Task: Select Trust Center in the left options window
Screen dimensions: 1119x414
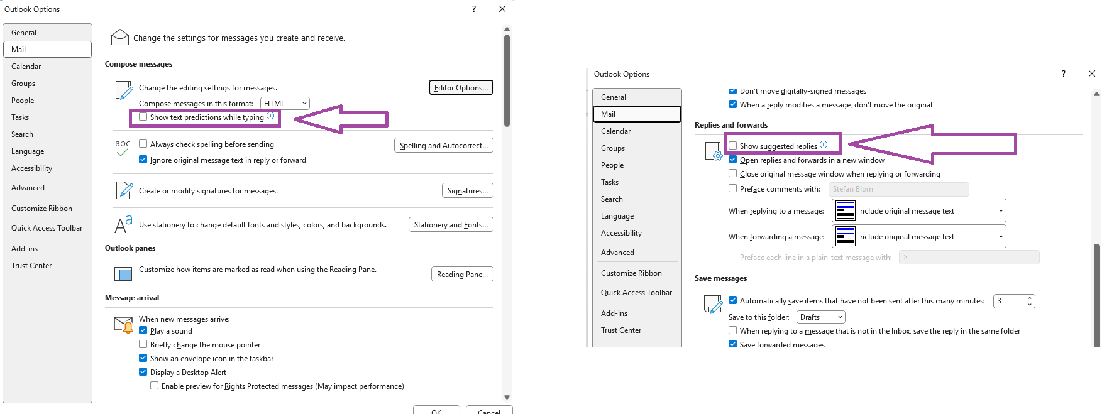Action: [x=47, y=266]
